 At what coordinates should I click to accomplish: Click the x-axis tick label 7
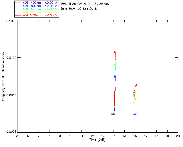click(x=39, y=136)
